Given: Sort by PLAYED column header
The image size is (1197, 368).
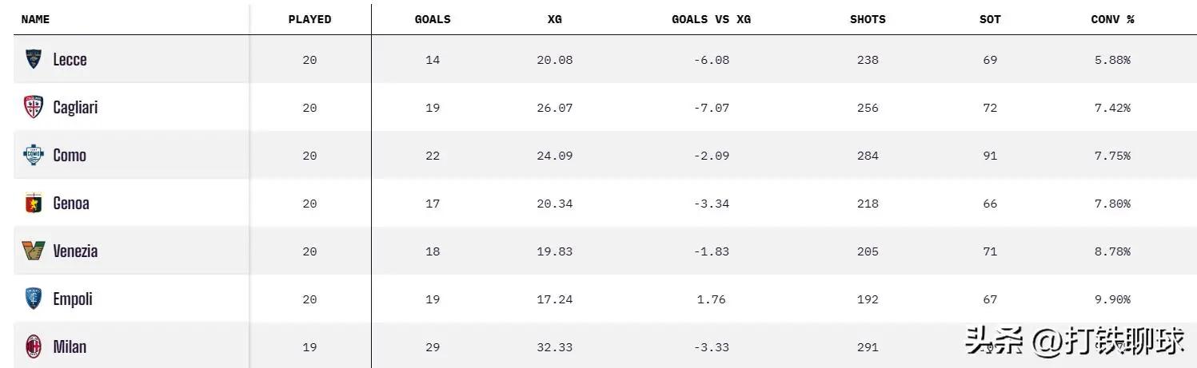Looking at the screenshot, I should coord(309,19).
